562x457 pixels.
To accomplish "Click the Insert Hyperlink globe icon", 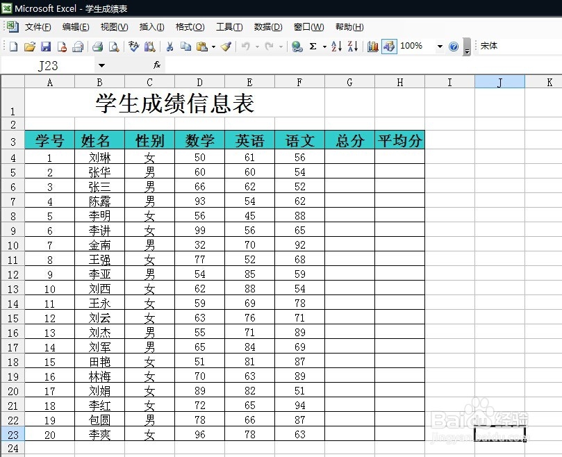I will (x=297, y=46).
